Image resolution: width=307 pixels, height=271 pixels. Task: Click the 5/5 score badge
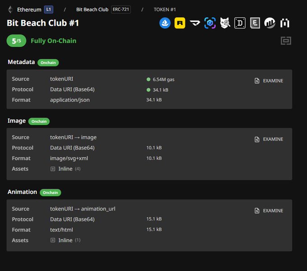(16, 41)
